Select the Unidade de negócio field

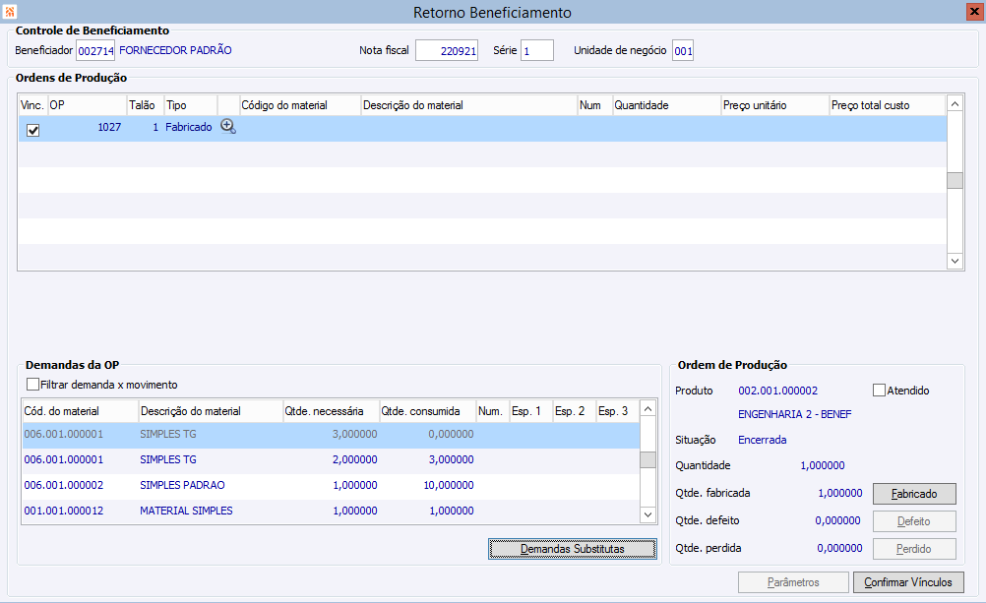(683, 50)
